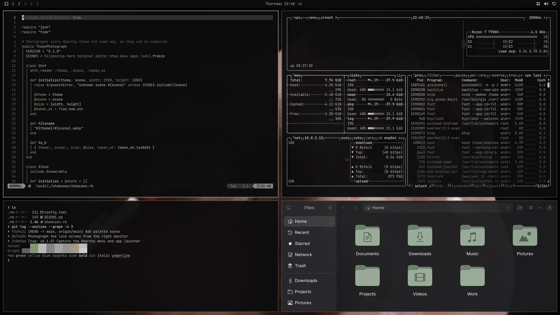
Task: Select Starred in the Files sidebar
Action: (309, 244)
